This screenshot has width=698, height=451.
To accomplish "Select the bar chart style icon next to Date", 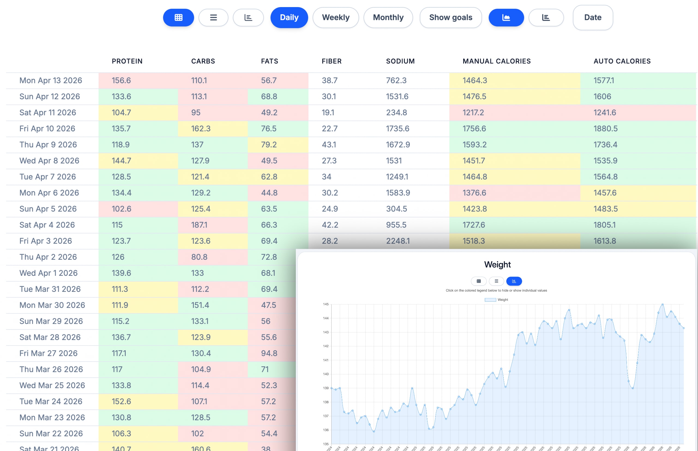I will [x=546, y=17].
